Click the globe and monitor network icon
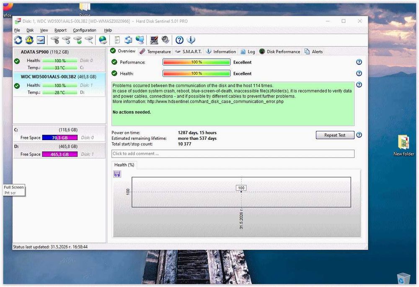 pos(140,40)
